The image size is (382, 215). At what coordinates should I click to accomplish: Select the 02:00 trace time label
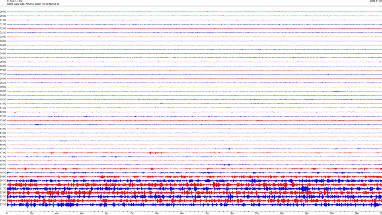pos(3,29)
